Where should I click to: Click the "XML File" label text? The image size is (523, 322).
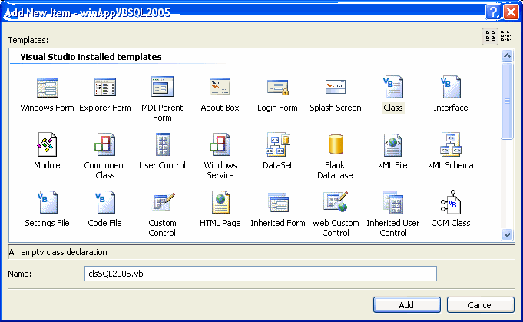point(393,165)
